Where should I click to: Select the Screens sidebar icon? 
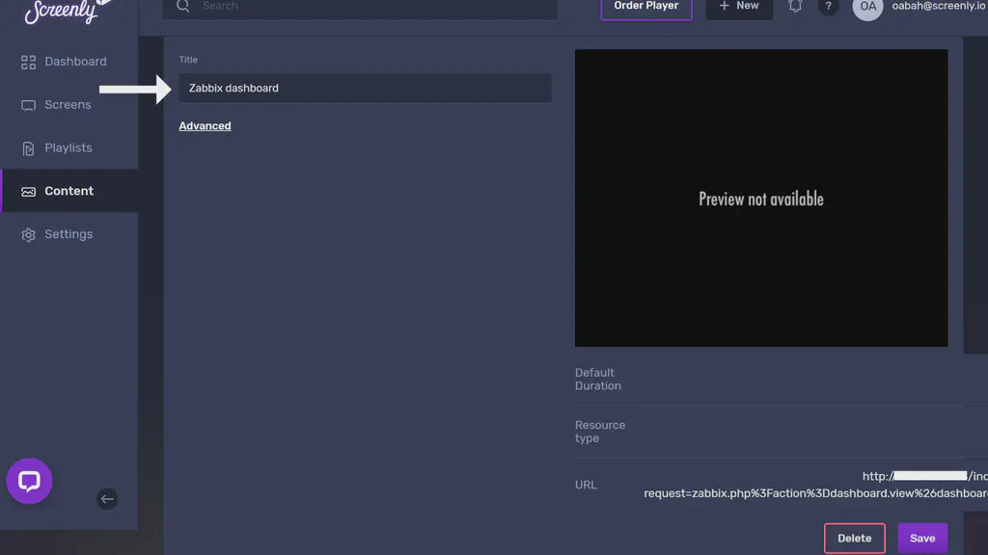(x=68, y=104)
